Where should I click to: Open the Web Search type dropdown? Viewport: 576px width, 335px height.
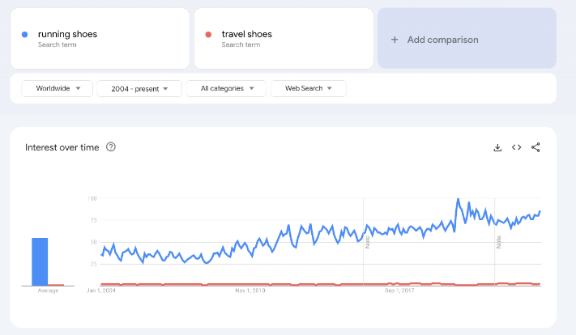coord(308,88)
